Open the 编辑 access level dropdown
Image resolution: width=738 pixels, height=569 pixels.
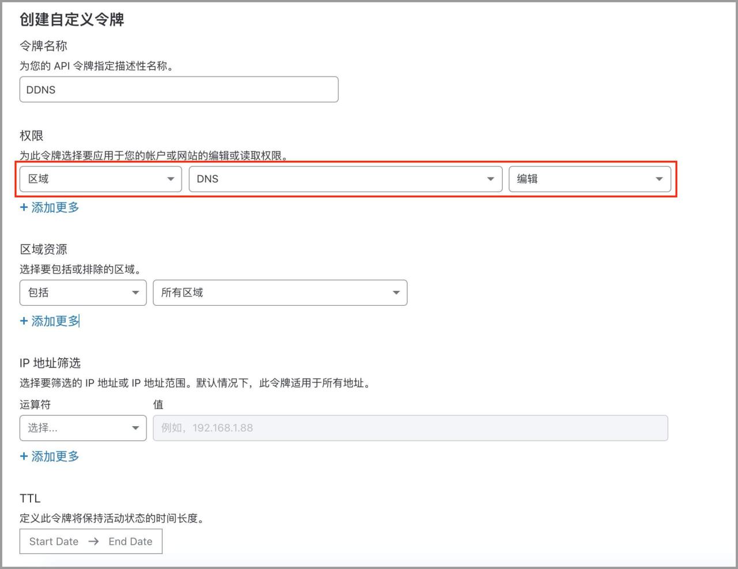tap(589, 179)
